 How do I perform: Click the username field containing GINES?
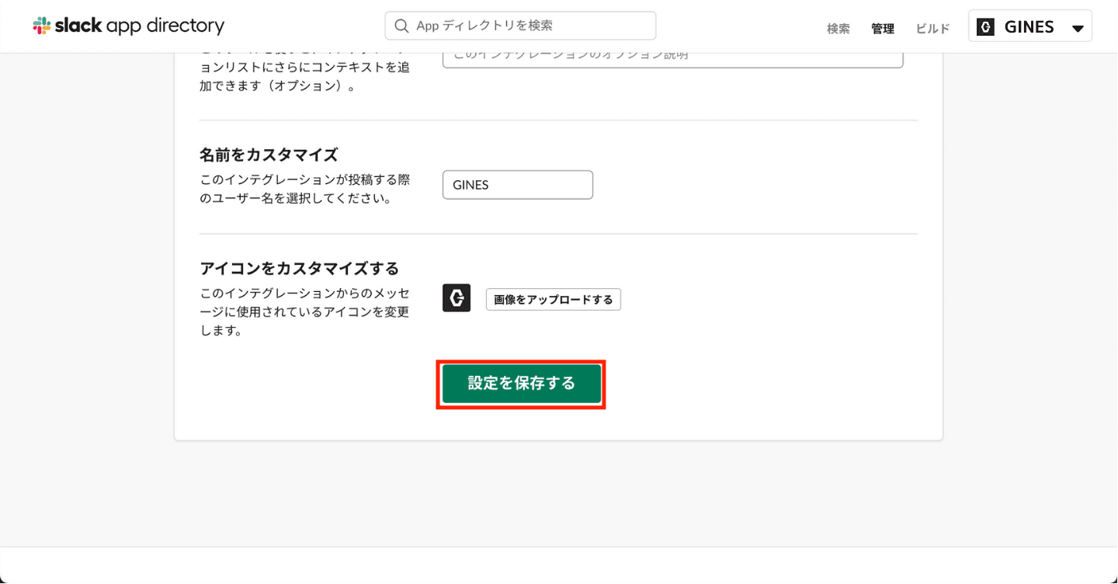[517, 185]
